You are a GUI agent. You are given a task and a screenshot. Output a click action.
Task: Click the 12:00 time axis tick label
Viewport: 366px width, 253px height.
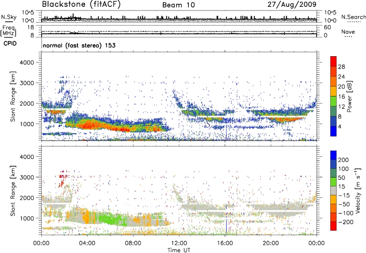click(179, 243)
